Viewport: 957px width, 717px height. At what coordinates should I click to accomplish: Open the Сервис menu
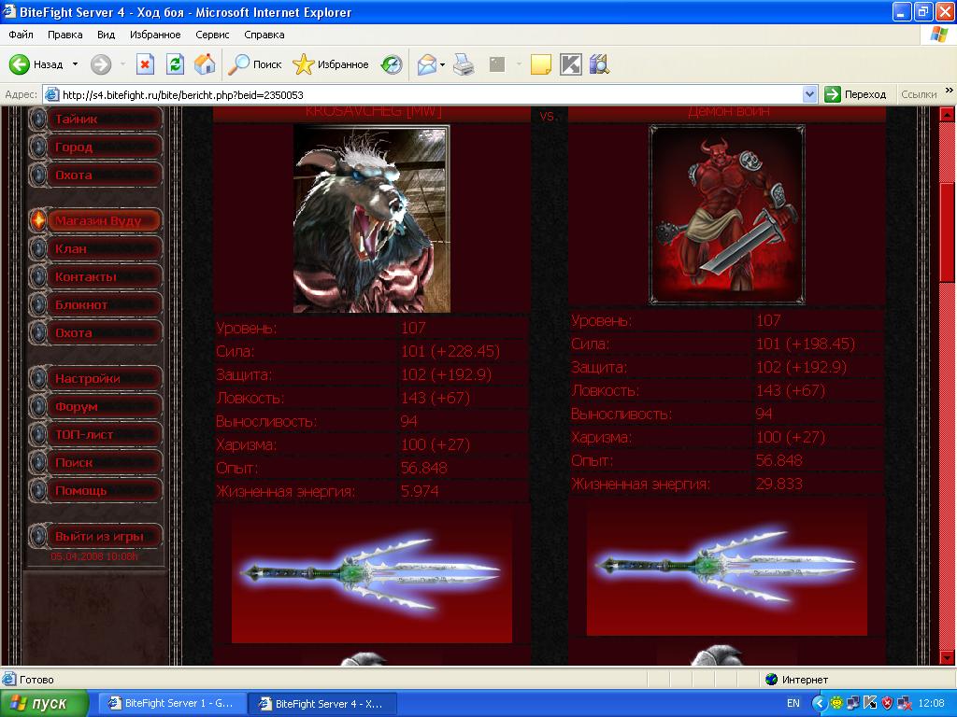coord(212,35)
